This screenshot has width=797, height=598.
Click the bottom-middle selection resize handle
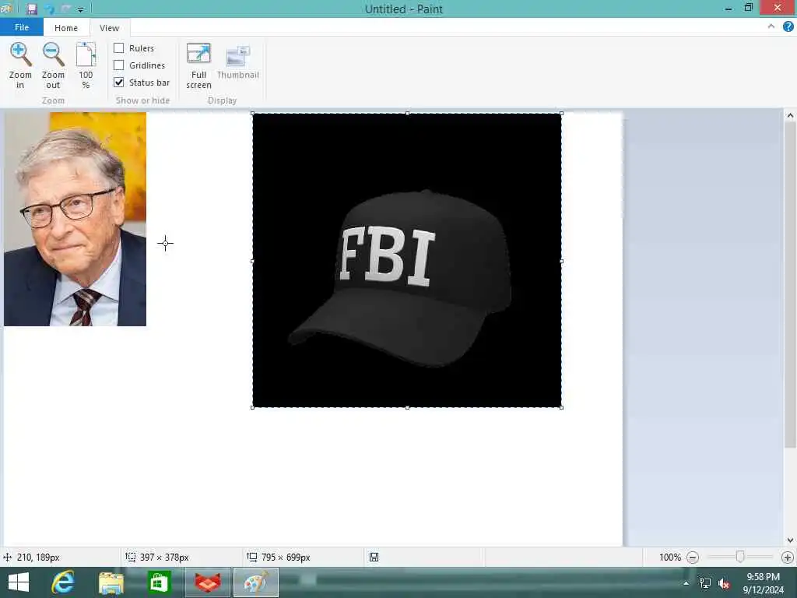[407, 407]
